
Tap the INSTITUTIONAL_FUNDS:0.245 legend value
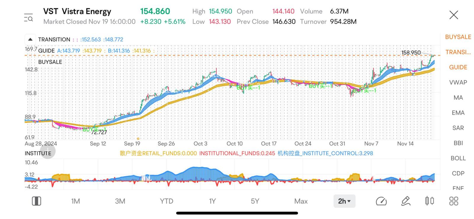click(x=237, y=153)
